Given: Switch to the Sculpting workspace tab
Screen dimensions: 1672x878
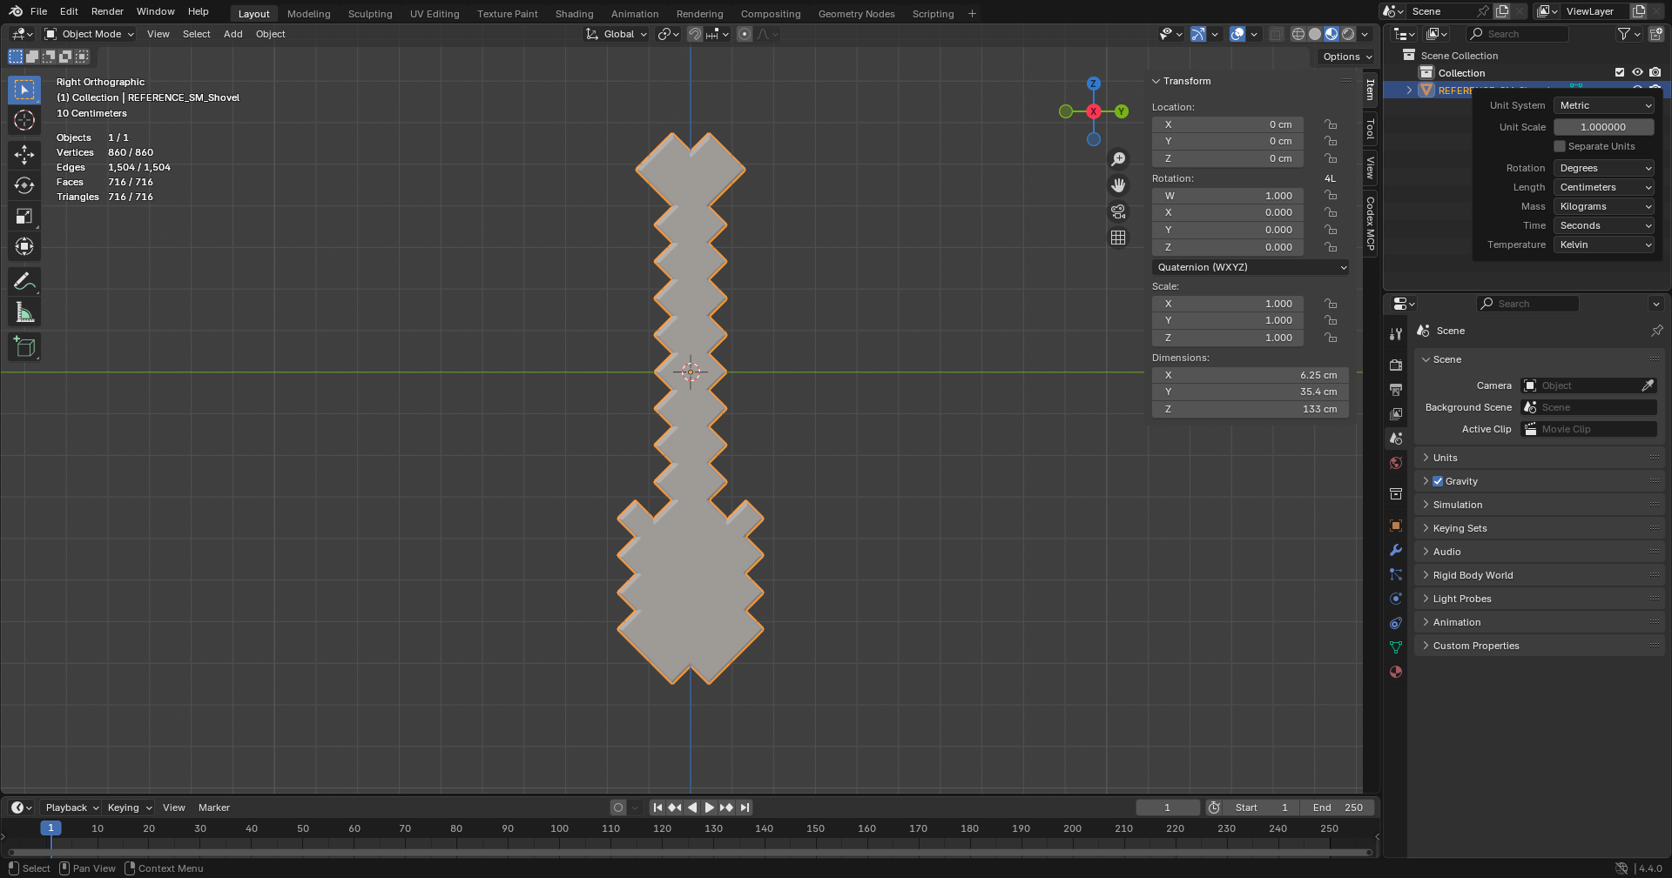Looking at the screenshot, I should point(370,14).
